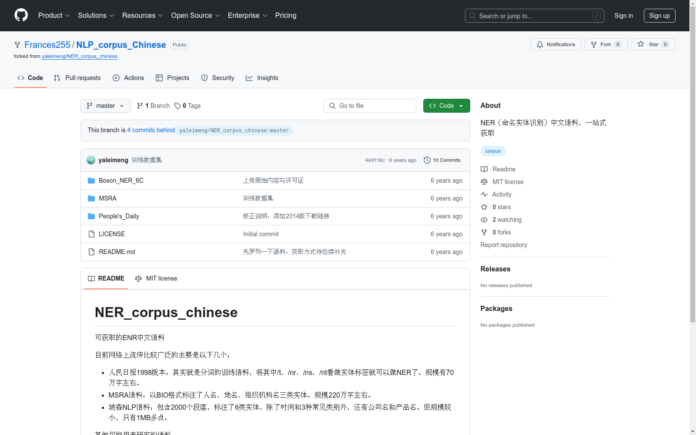Open the Activity link in About

496,194
